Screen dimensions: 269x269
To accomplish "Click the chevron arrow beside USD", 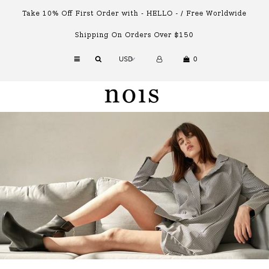I will pyautogui.click(x=133, y=59).
